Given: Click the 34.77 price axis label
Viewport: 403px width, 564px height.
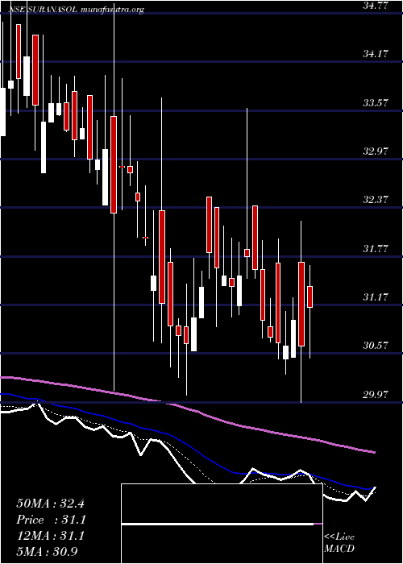Looking at the screenshot, I should click(376, 6).
